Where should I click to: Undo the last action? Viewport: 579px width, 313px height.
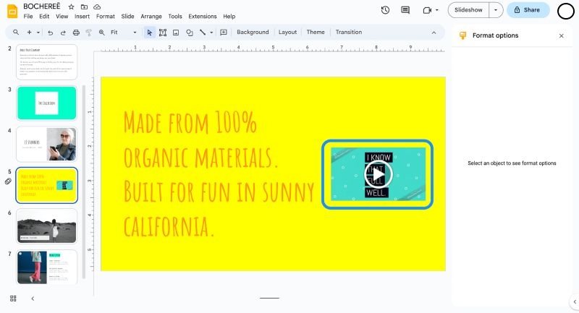(x=50, y=33)
